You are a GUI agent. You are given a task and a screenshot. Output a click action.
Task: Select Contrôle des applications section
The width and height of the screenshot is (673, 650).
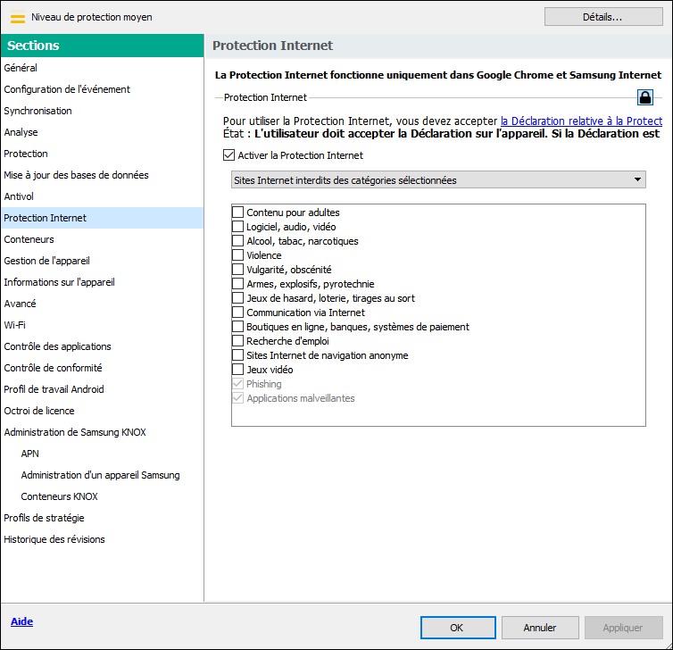pyautogui.click(x=57, y=346)
